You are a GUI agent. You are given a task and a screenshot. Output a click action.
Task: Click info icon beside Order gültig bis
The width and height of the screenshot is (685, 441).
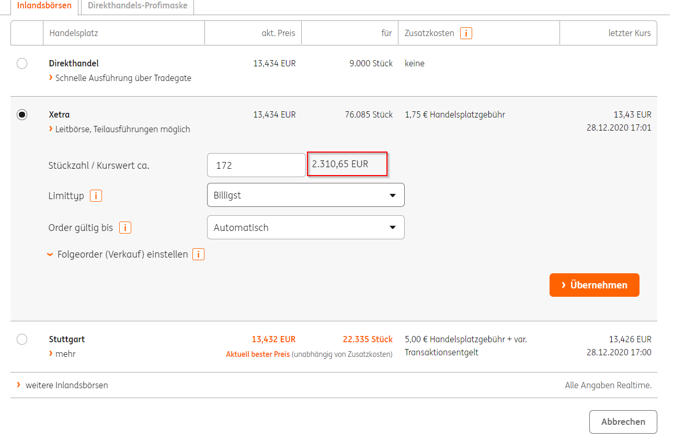[125, 228]
